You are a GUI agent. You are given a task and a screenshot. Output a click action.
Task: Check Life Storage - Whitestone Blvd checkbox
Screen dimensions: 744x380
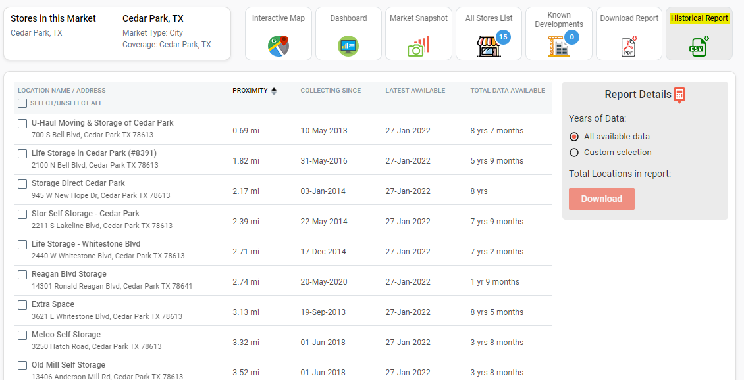[22, 245]
